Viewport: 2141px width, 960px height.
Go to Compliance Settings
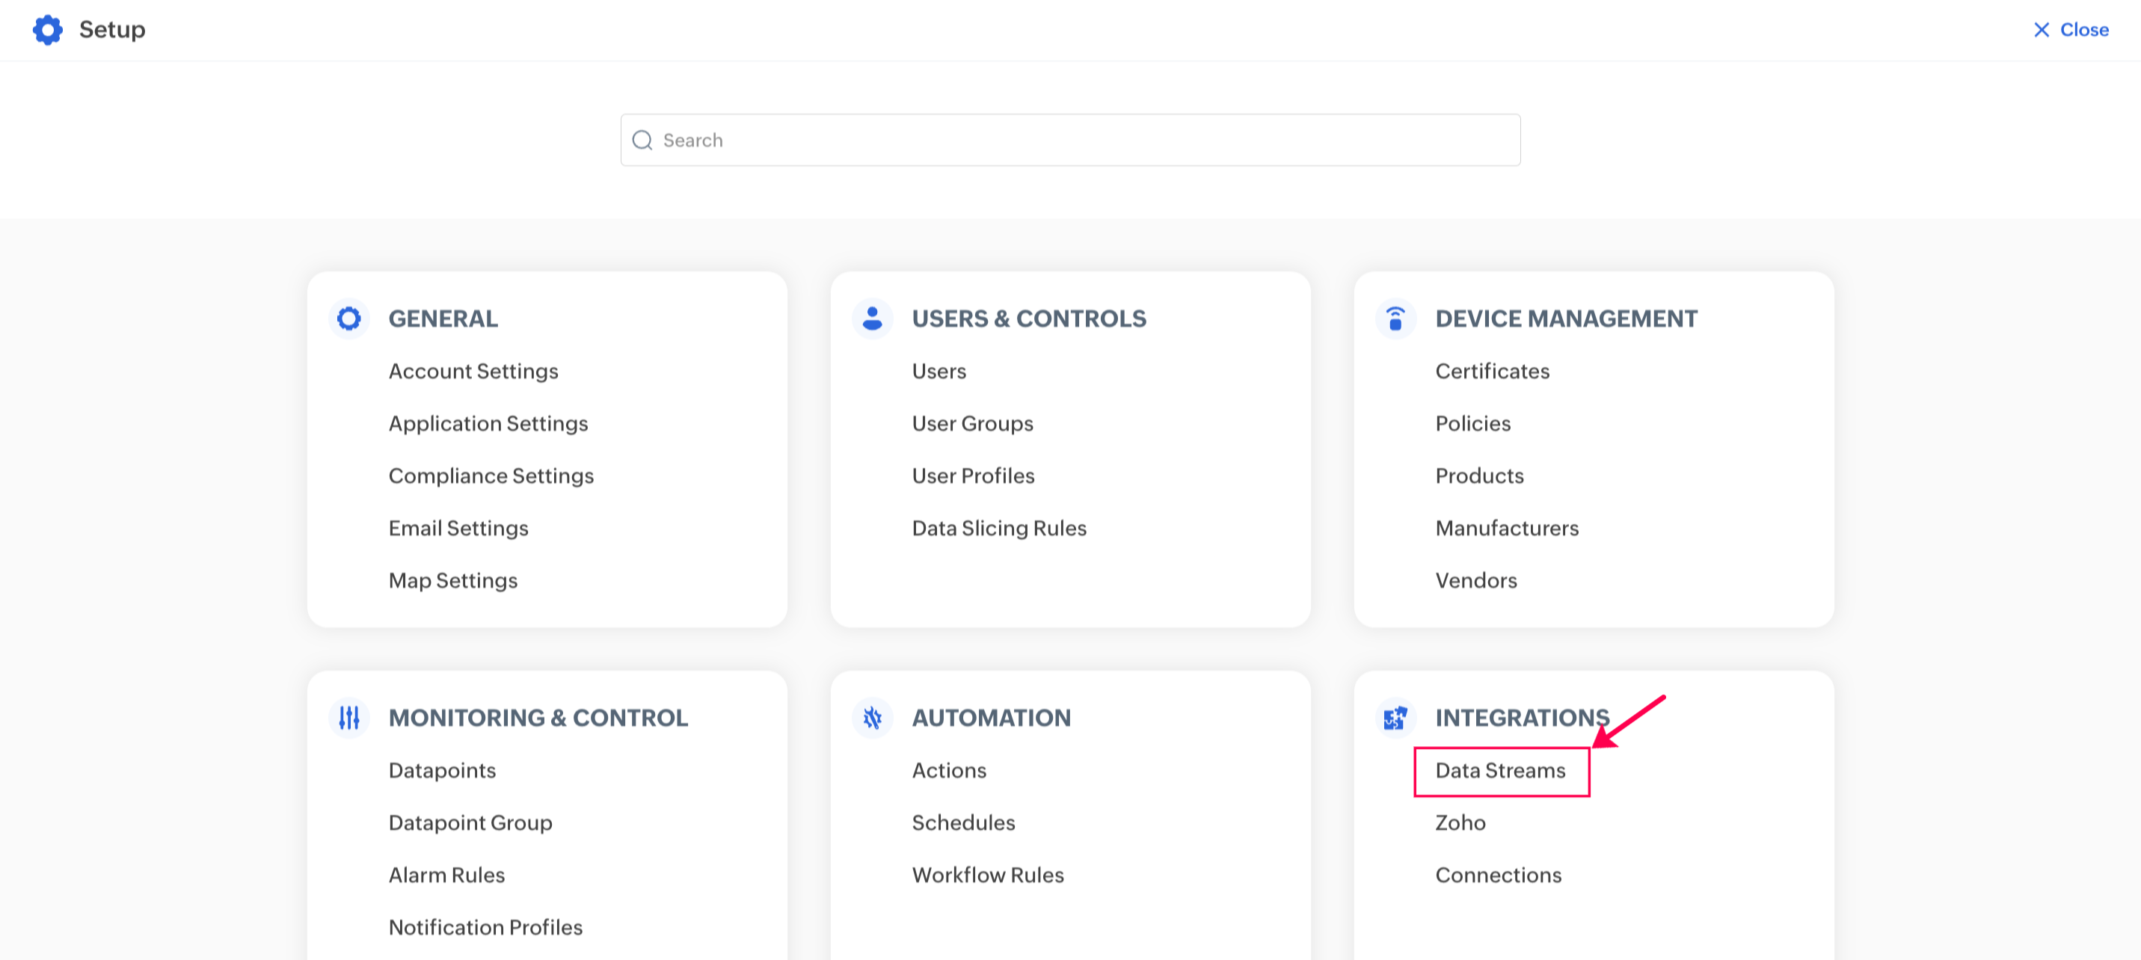(491, 476)
